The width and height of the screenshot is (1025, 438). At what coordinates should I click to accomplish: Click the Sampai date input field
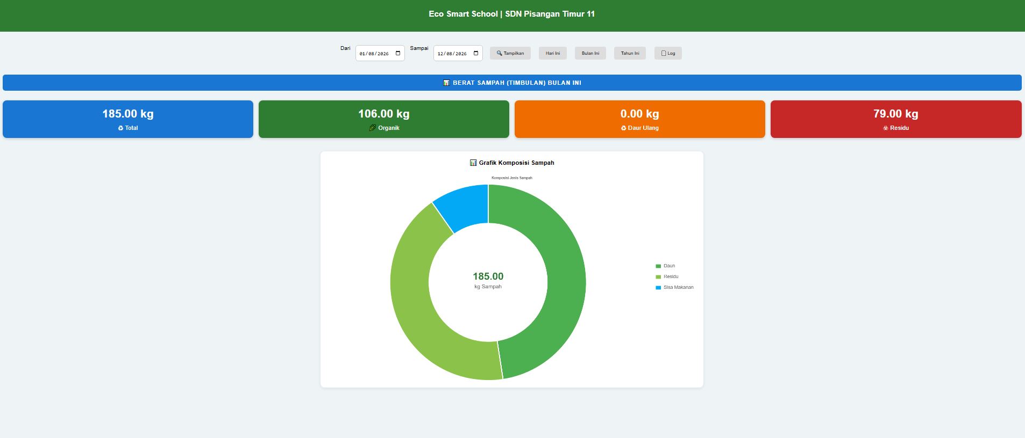[458, 53]
